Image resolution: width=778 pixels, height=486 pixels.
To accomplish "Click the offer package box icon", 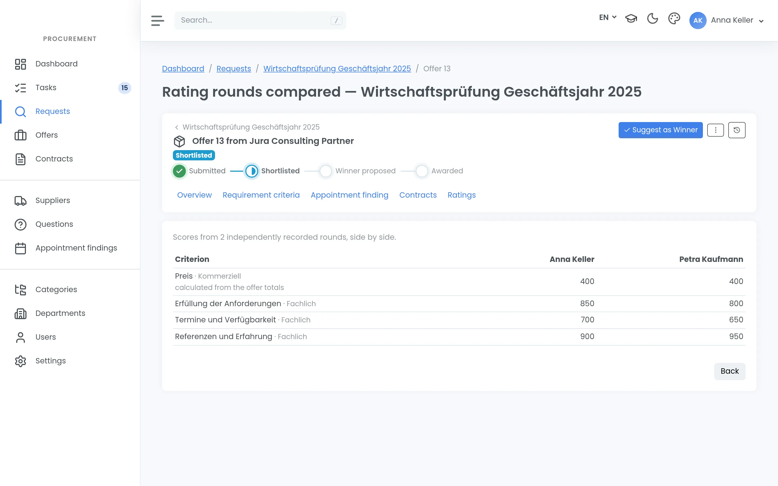I will (x=179, y=141).
